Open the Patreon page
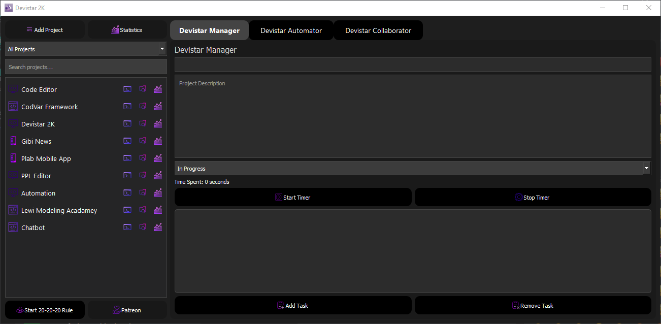Screen dimensions: 661x324 (127, 310)
